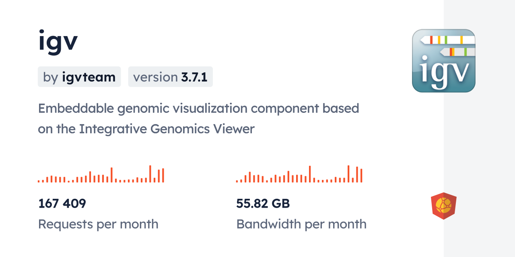Viewport: 515px width, 257px height.
Task: Click the "Integrative Genomics Viewer" text
Action: coord(167,129)
